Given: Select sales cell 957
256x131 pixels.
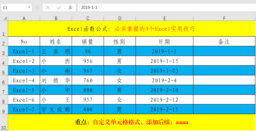Looking at the screenshot, I should tap(88, 99).
